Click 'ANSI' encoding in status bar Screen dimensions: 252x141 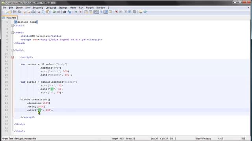pos(220,139)
